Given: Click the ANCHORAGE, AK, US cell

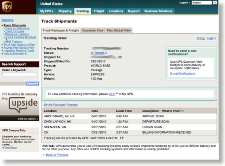Looking at the screenshot, I should (x=59, y=116).
